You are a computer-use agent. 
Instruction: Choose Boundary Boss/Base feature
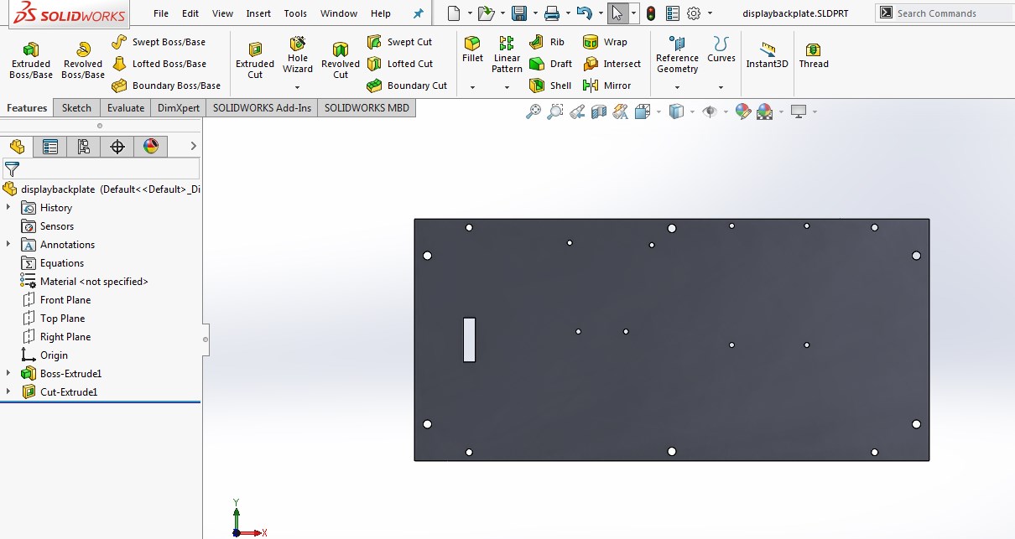(x=166, y=86)
